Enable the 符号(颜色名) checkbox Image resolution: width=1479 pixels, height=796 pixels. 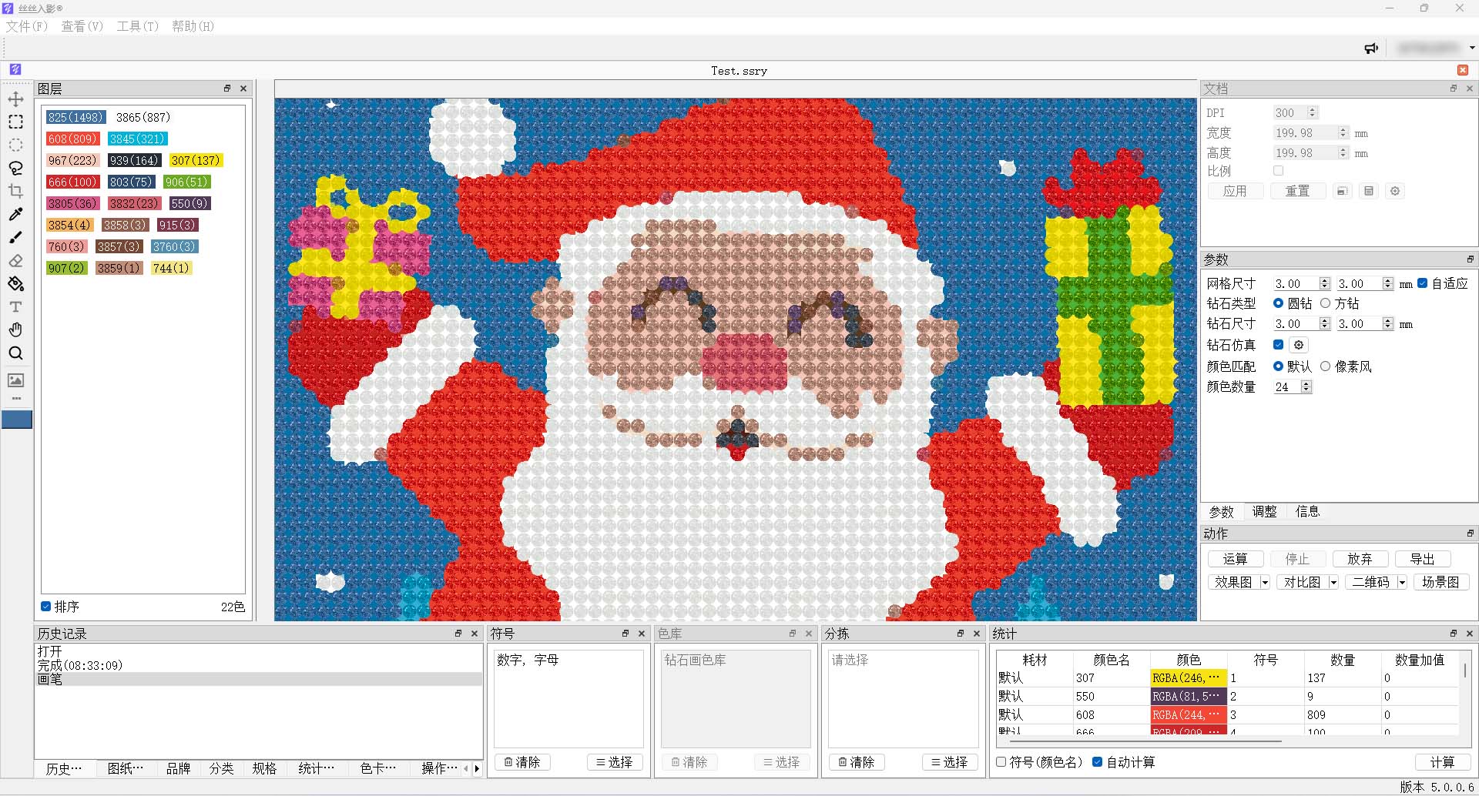1001,762
